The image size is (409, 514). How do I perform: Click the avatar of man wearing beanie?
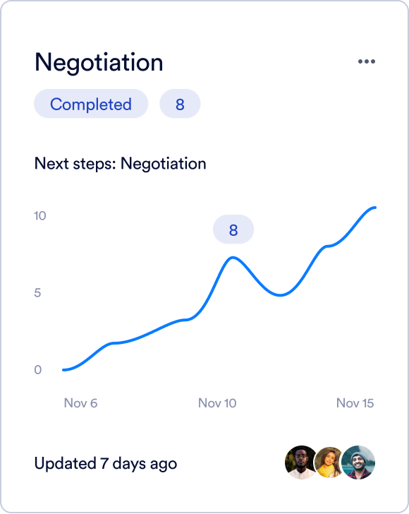point(358,462)
